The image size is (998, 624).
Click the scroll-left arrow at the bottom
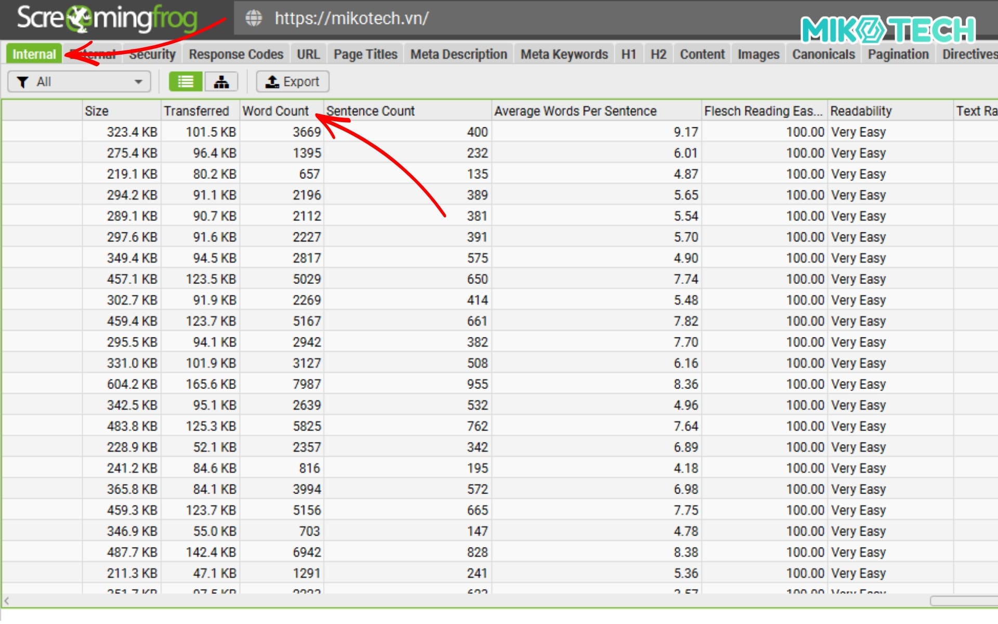tap(6, 601)
